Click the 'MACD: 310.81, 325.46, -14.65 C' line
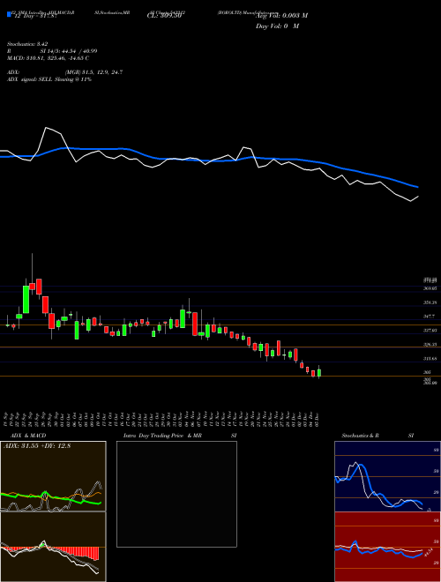441x582 pixels. (48, 58)
